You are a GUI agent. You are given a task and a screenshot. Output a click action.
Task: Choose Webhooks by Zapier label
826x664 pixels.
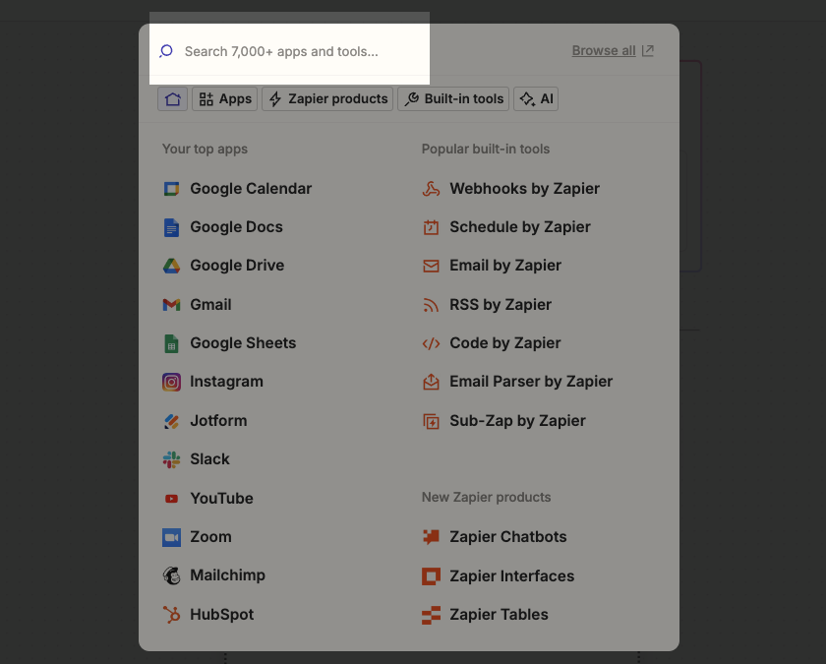tap(525, 189)
